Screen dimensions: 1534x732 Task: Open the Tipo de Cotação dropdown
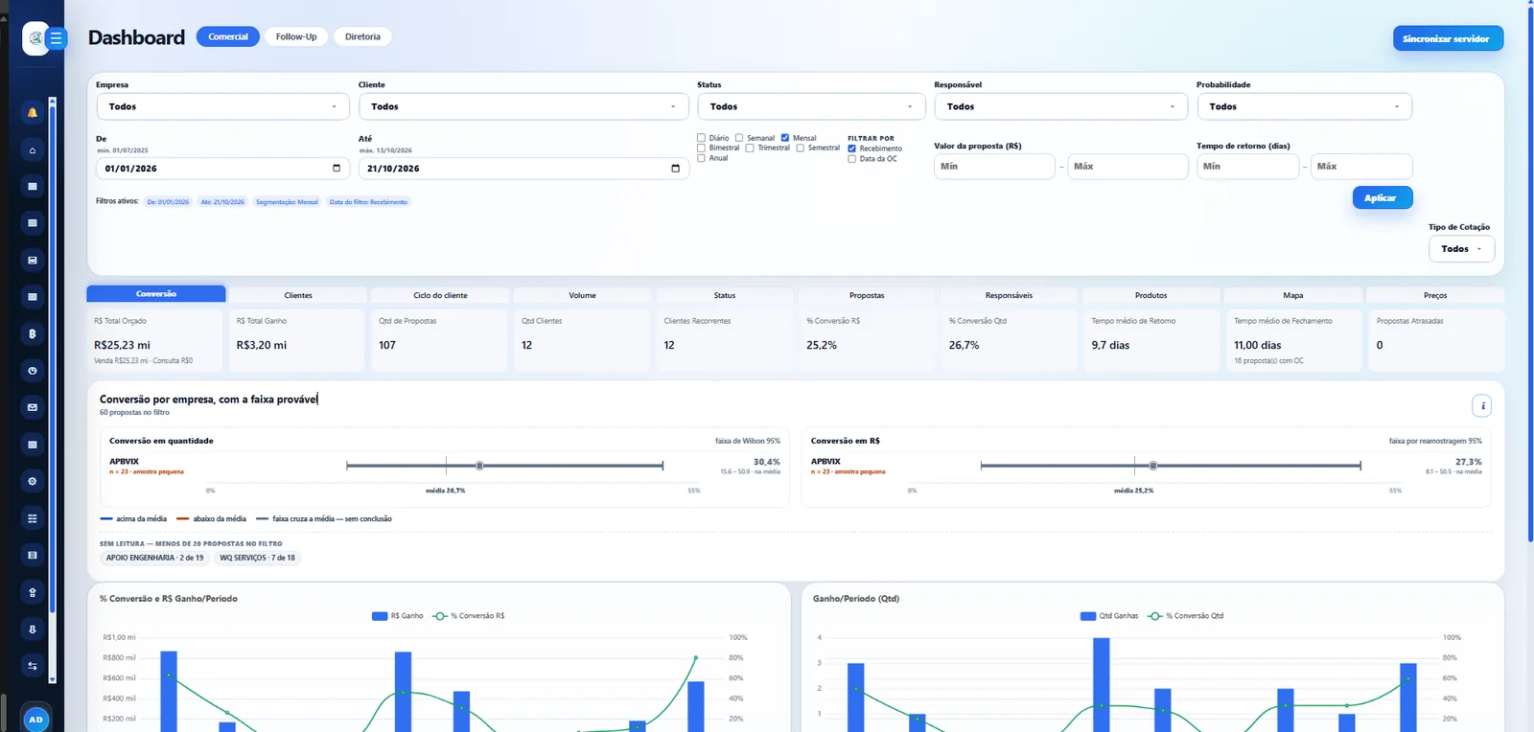1461,249
